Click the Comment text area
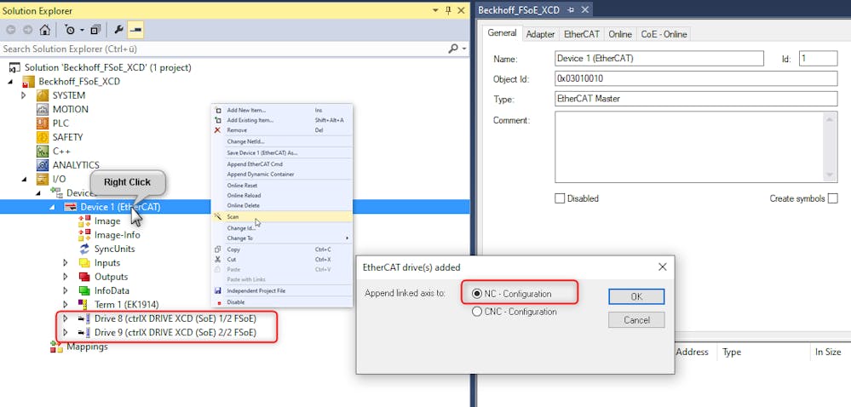Viewport: 851px width, 407px height. 696,147
